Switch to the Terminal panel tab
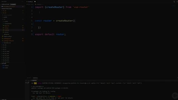Image resolution: width=178 pixels, height=100 pixels. 35,78
